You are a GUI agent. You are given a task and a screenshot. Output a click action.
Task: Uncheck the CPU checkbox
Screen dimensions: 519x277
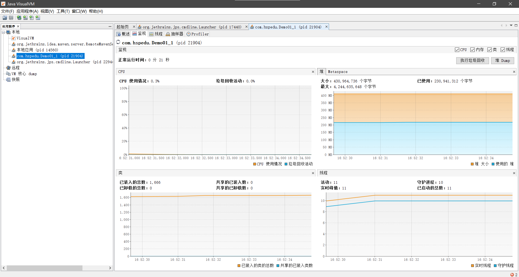coord(457,50)
